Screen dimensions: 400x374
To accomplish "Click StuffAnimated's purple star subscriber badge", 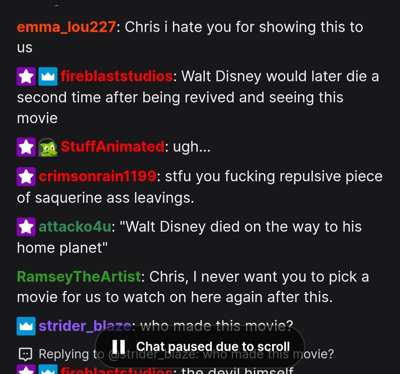I will coord(26,147).
